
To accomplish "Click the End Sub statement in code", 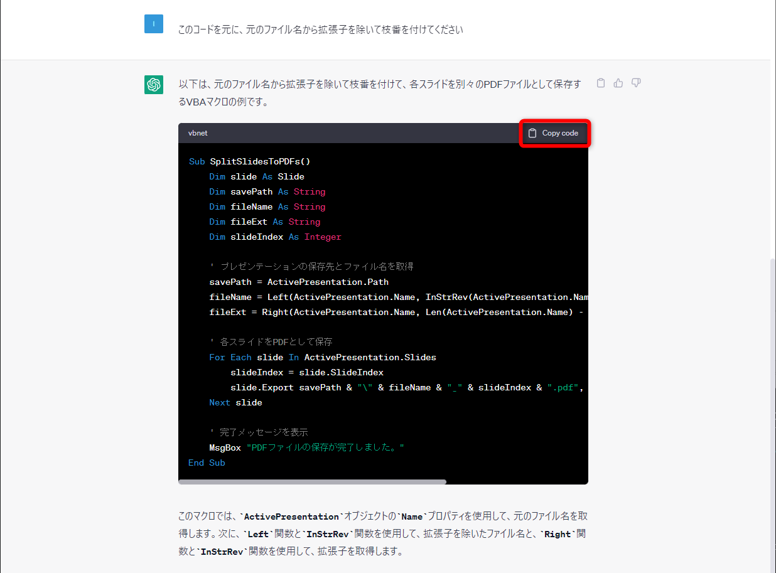I will [x=207, y=463].
